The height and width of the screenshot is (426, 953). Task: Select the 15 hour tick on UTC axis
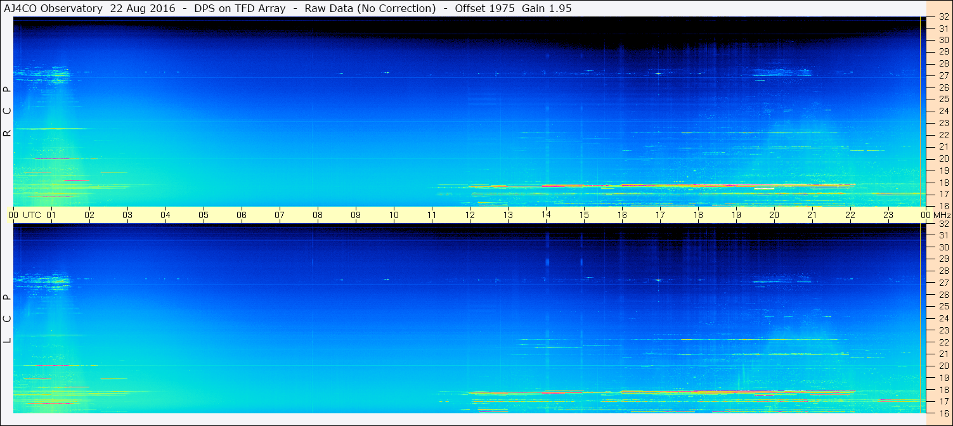pos(583,215)
